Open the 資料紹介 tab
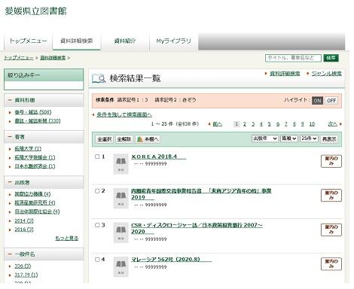The image size is (354, 289). click(x=125, y=41)
